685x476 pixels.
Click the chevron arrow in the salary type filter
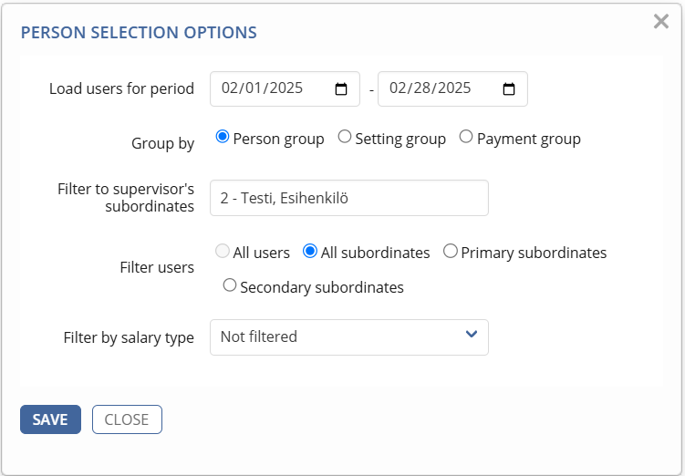pyautogui.click(x=472, y=334)
